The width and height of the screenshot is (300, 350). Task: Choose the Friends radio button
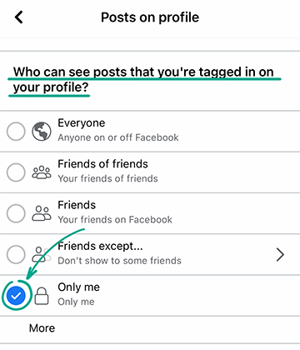(16, 213)
